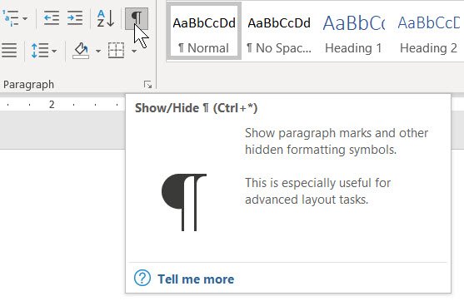Toggle Show/Hide paragraph marks button
This screenshot has height=306, width=464.
(137, 18)
